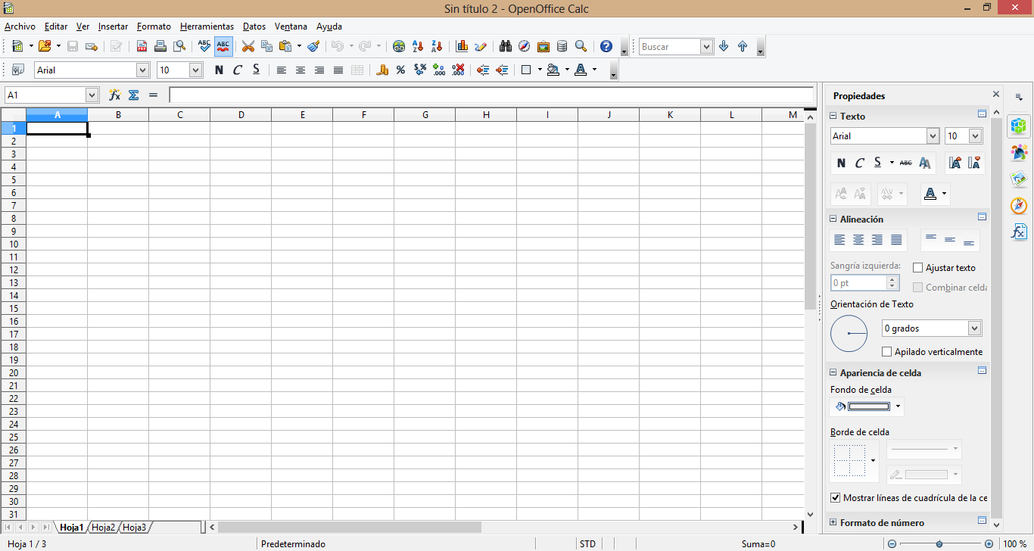The height and width of the screenshot is (551, 1034).
Task: Uncheck Mostrar líneas de cuadrícula
Action: pyautogui.click(x=836, y=497)
